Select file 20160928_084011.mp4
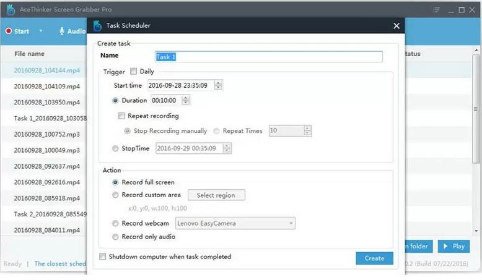 pos(46,230)
